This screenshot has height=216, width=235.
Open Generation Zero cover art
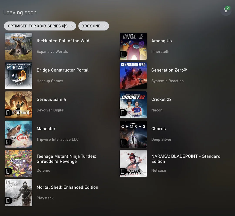133,76
